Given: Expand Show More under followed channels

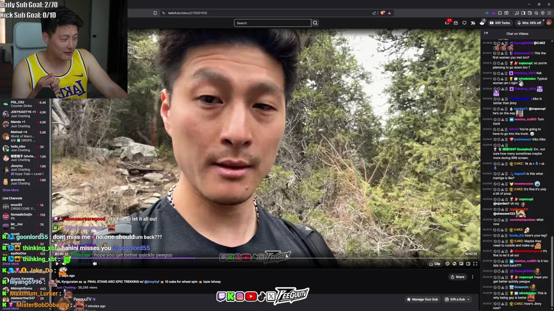Looking at the screenshot, I should click(x=10, y=190).
